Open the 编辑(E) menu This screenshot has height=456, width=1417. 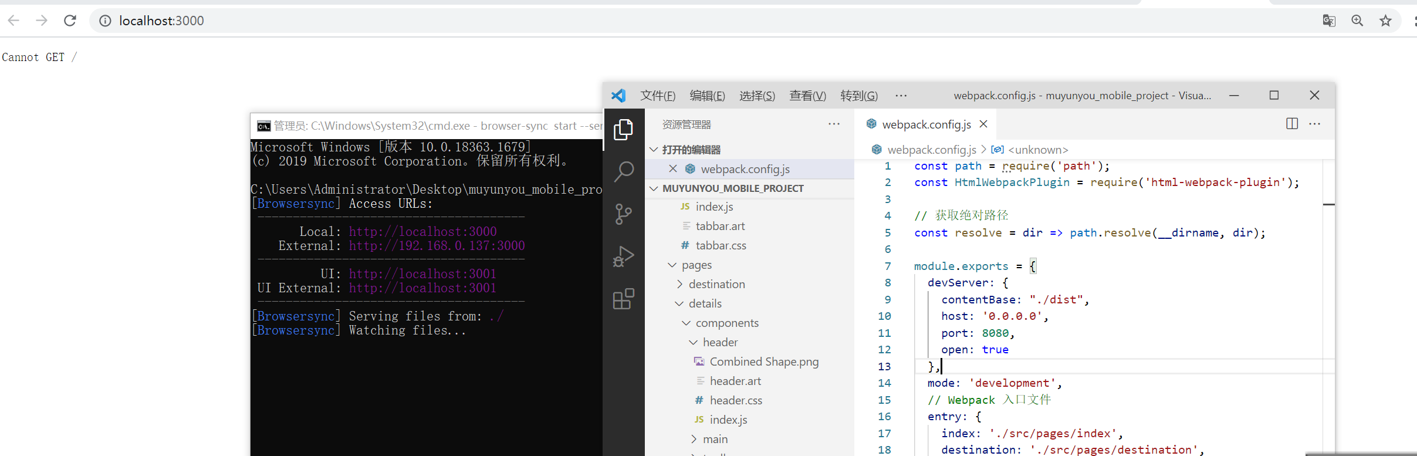[x=707, y=96]
